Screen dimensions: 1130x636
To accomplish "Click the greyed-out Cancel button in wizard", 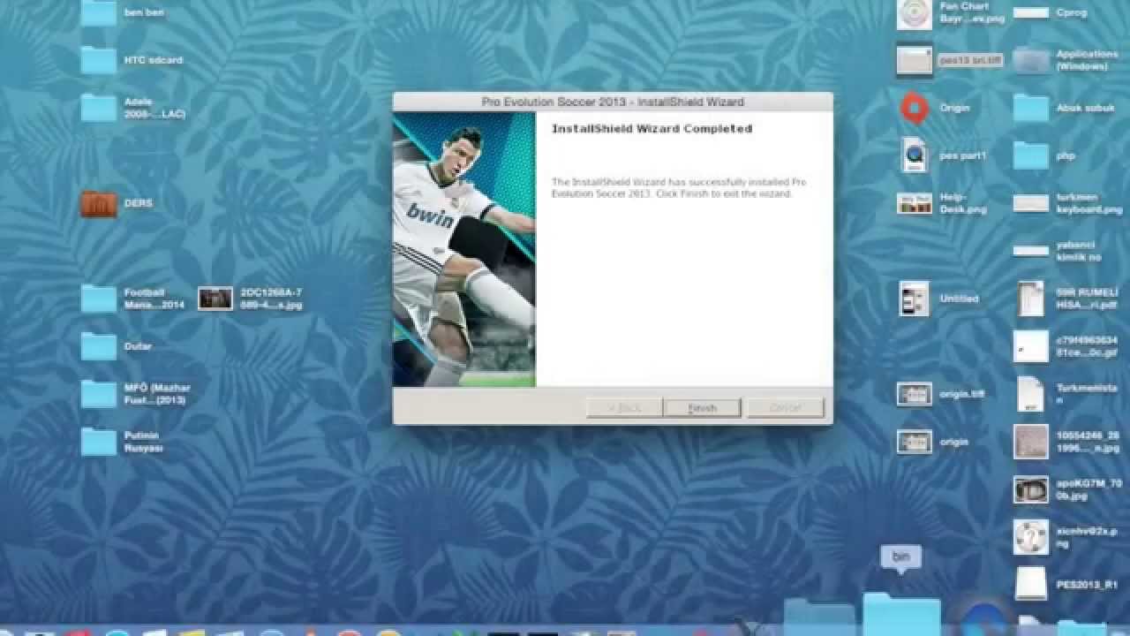I will coord(785,408).
